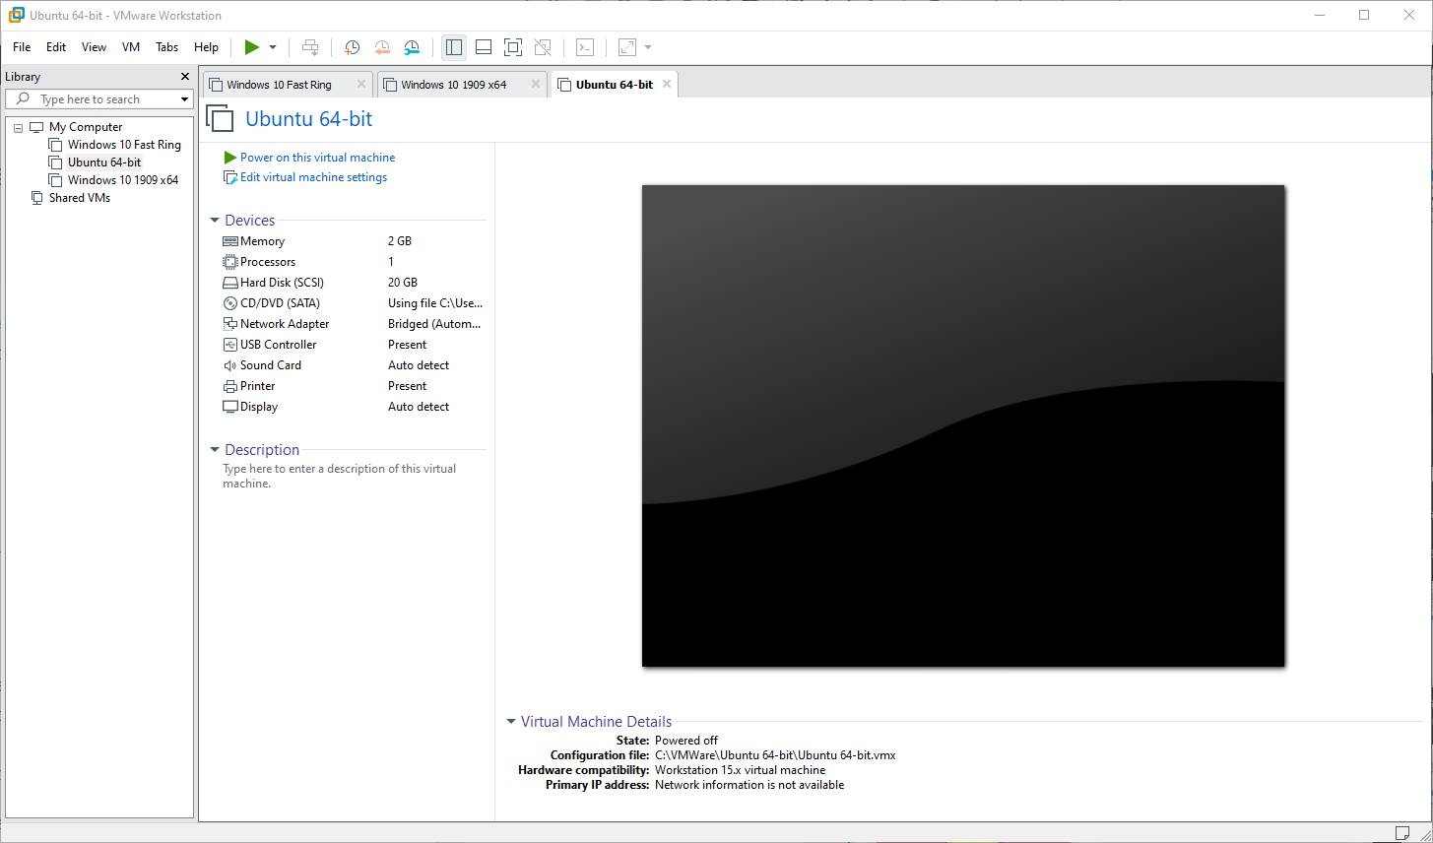This screenshot has width=1433, height=843.
Task: Collapse the Devices section
Action: 215,221
